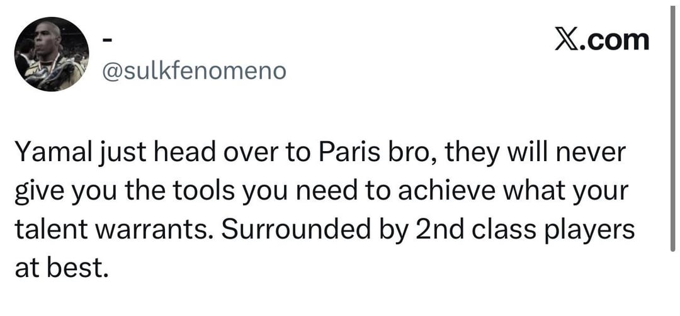Viewport: 680px width, 316px height.
Task: Open the @sulkfenomeno handle link
Action: click(193, 71)
